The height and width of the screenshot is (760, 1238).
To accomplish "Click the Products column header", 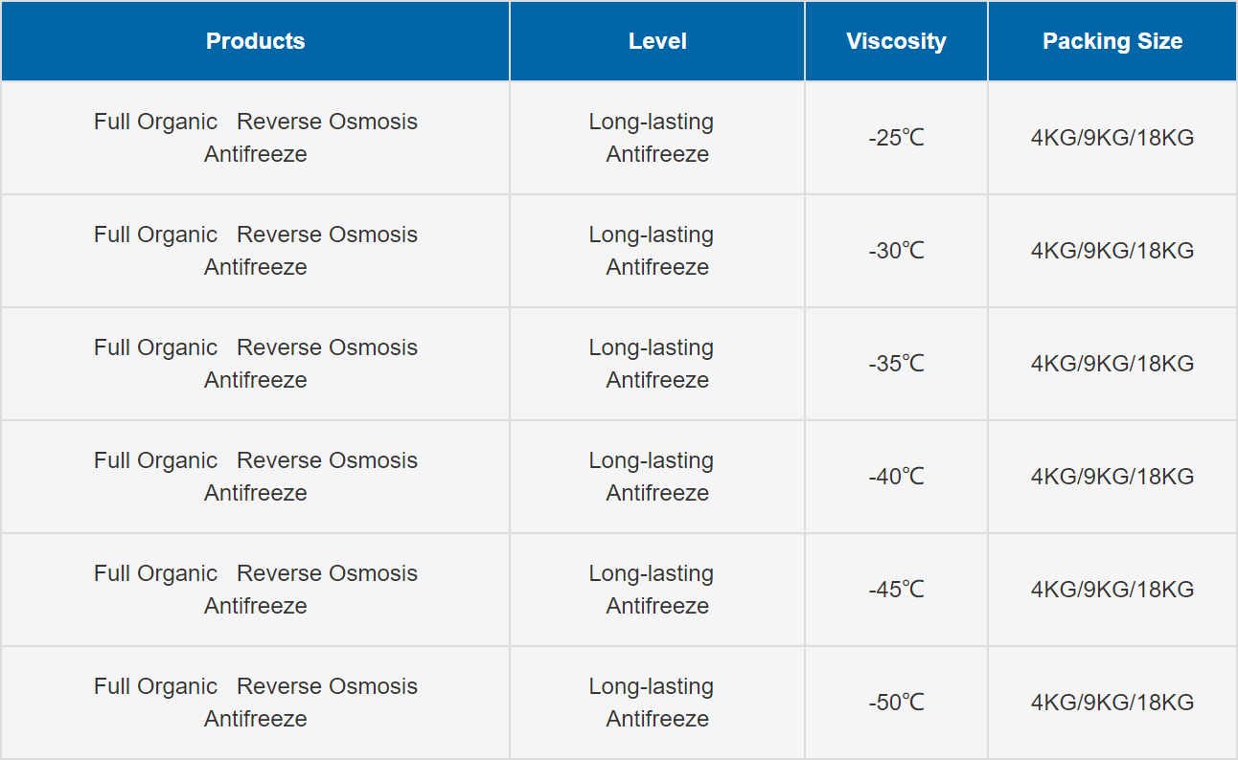I will tap(255, 41).
